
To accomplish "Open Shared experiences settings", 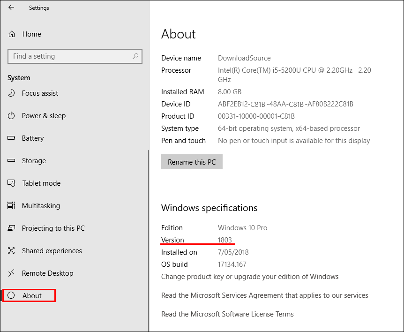I will coord(52,250).
